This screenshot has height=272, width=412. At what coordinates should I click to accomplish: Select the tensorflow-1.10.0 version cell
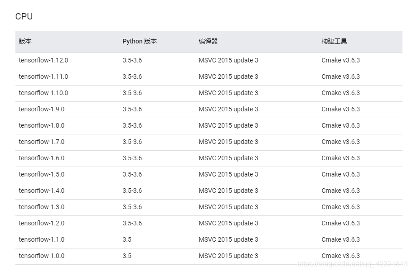(44, 93)
